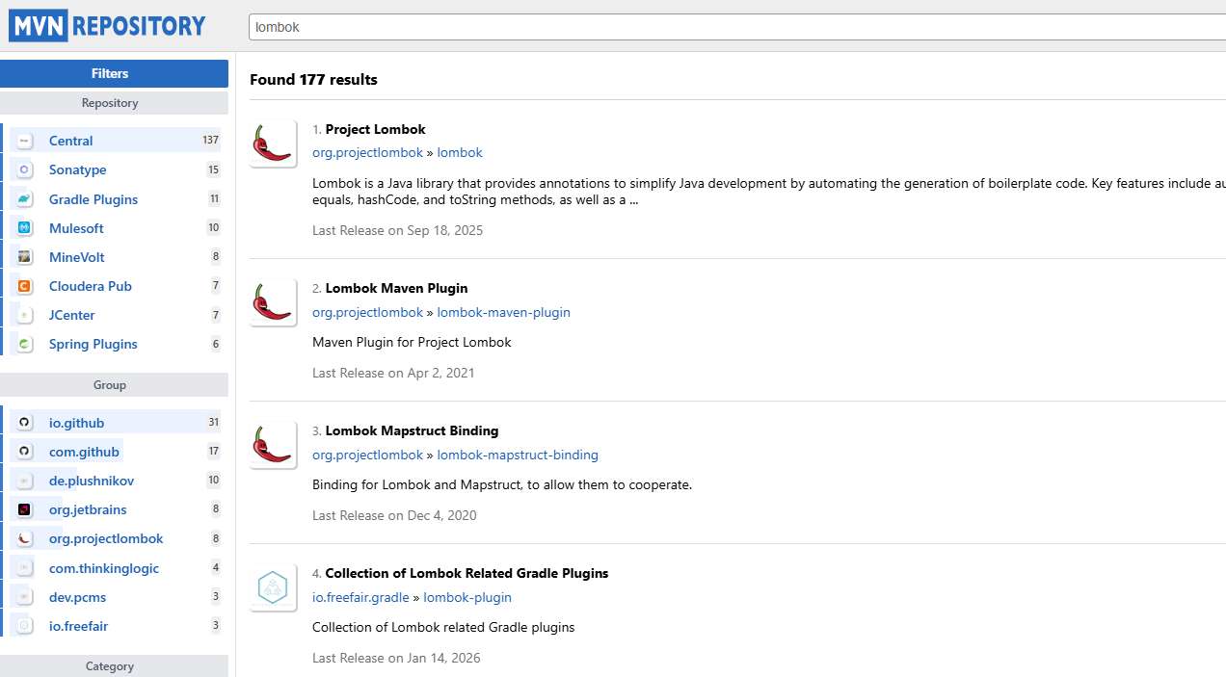Click the MineVolt repository icon
Screen dimensions: 1226x677
point(25,257)
